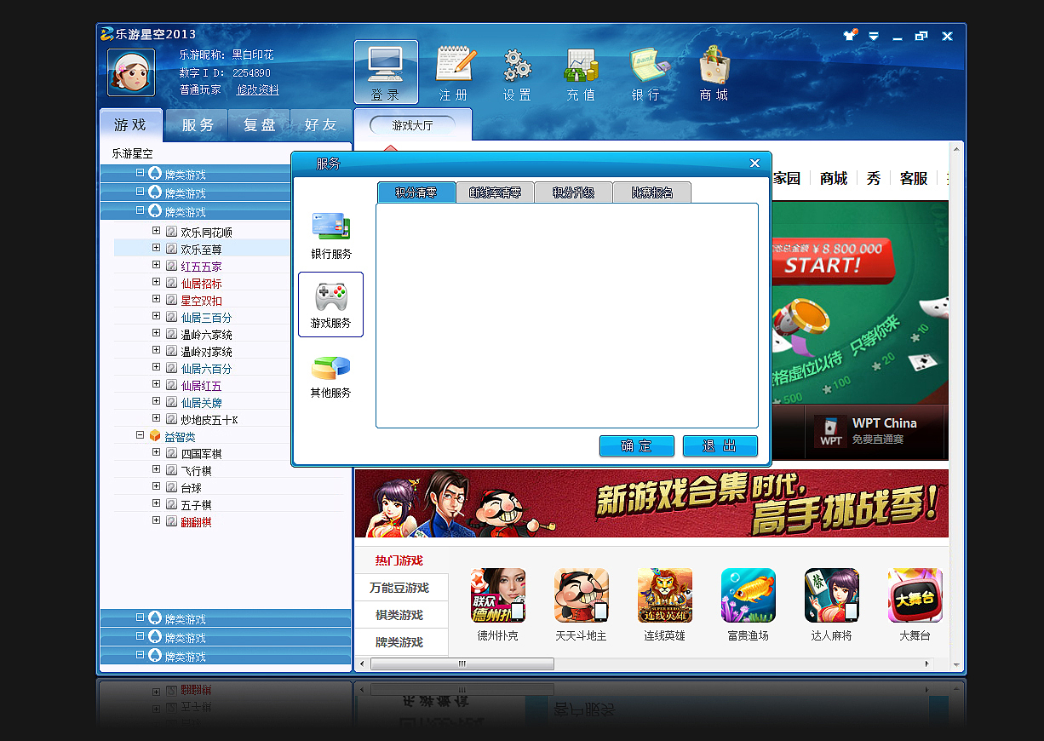Expand the 欢乐同花顺 tree node
Viewport: 1044px width, 741px height.
pyautogui.click(x=156, y=231)
